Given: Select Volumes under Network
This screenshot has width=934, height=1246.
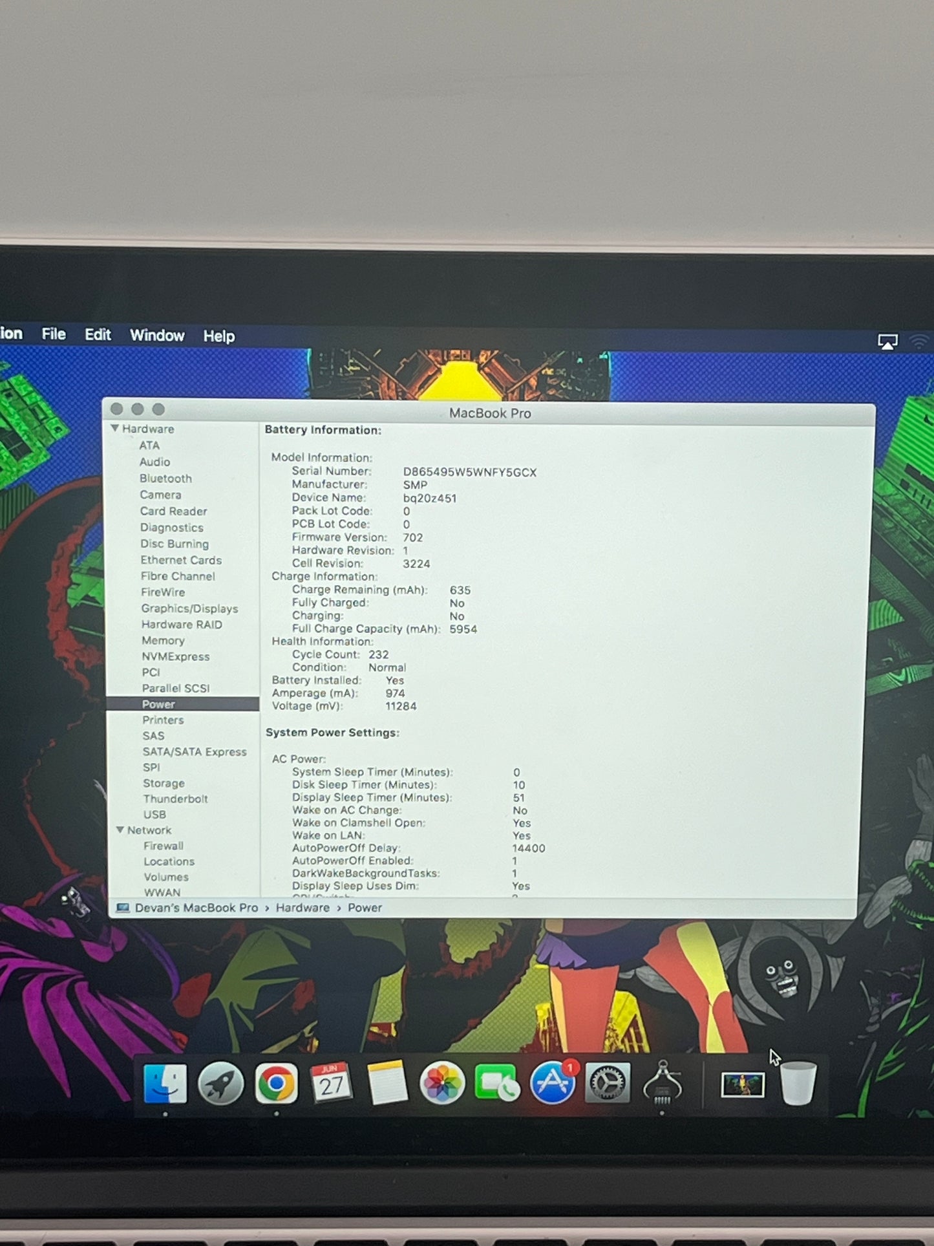Looking at the screenshot, I should (166, 877).
